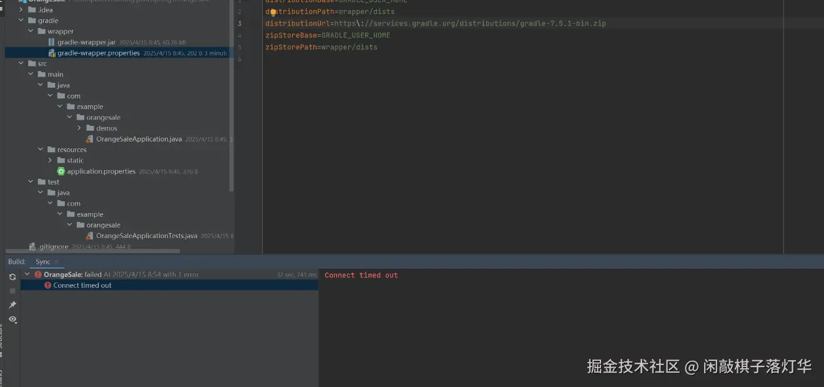The width and height of the screenshot is (824, 387).
Task: Click the Spring icon of application.properties
Action: pos(61,171)
